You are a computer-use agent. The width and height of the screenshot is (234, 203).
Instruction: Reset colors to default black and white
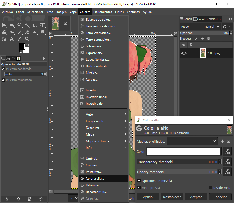[x=20, y=52]
